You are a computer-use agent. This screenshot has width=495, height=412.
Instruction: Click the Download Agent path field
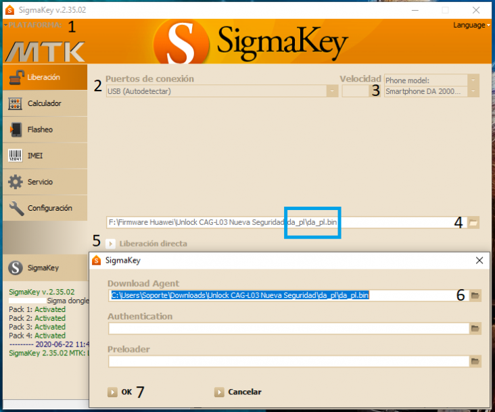click(x=289, y=295)
